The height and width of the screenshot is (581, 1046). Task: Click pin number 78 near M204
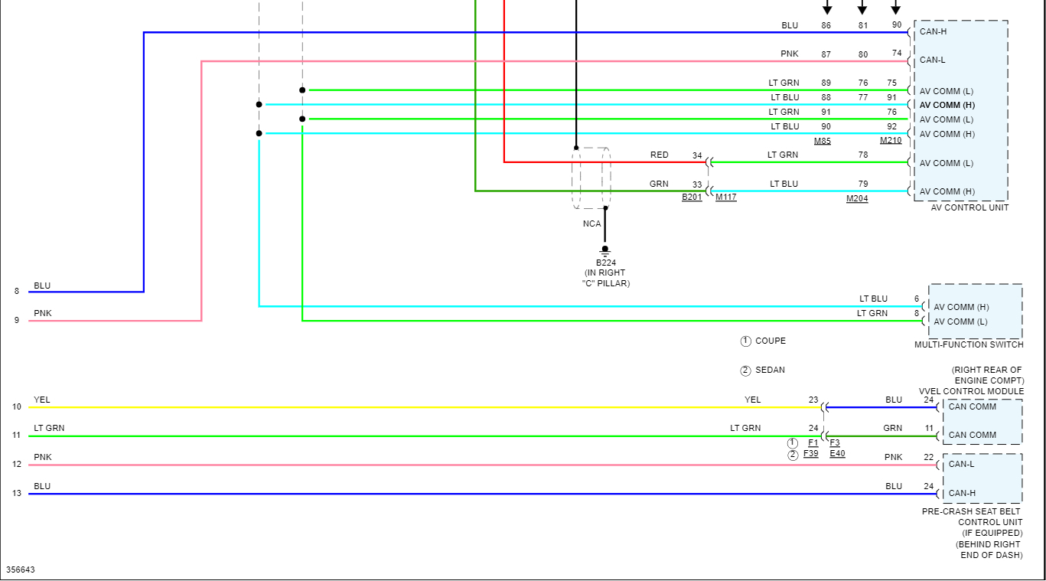(x=863, y=155)
